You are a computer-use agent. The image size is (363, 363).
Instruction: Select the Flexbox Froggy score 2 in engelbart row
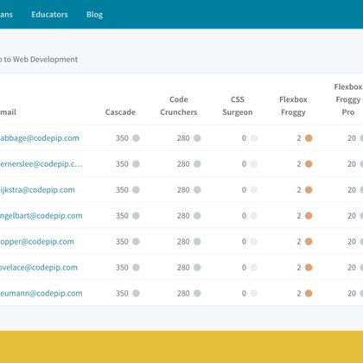click(x=299, y=215)
